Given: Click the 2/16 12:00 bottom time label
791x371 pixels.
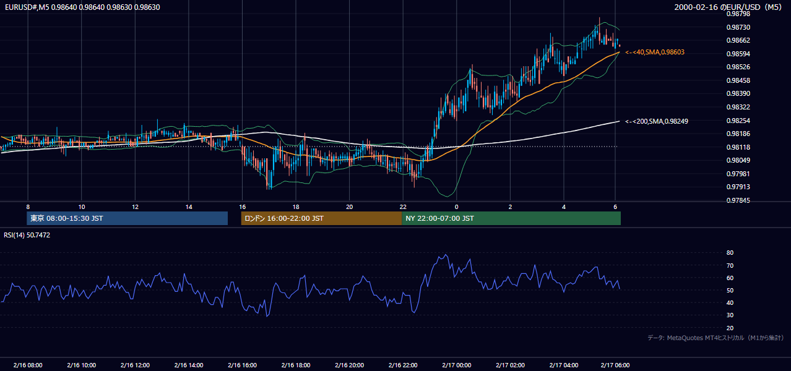Looking at the screenshot, I should [x=135, y=365].
